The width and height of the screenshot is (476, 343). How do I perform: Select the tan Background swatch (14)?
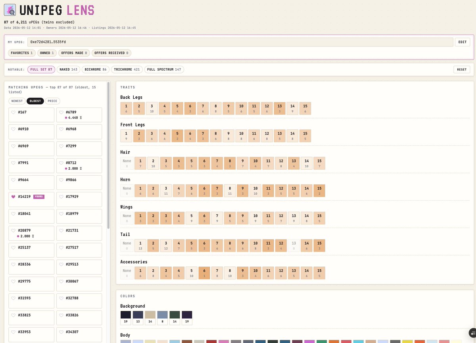(x=150, y=318)
